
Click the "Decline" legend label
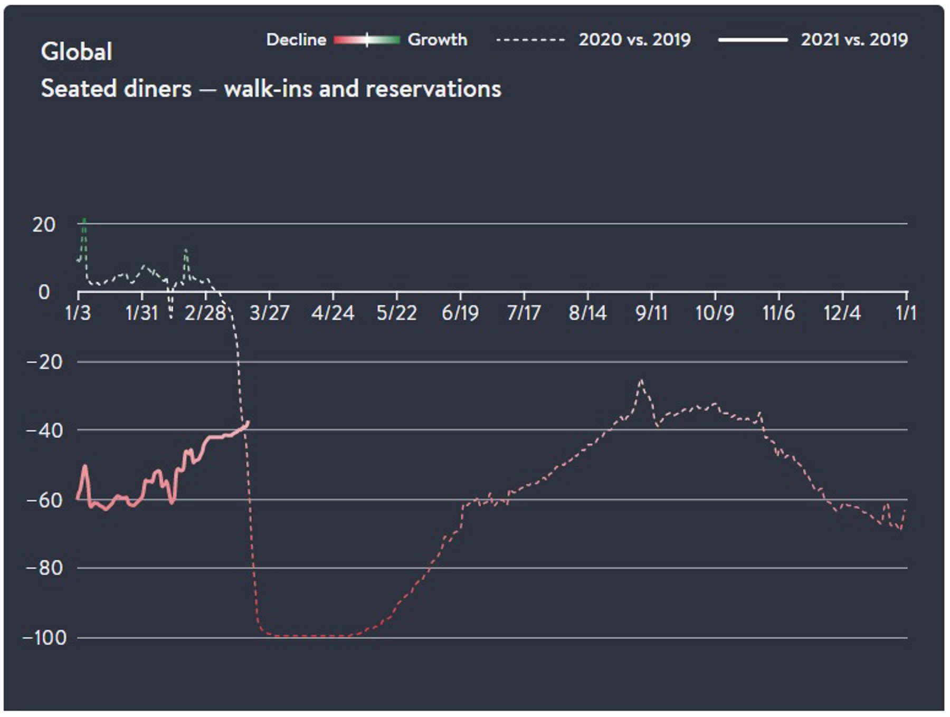[296, 40]
